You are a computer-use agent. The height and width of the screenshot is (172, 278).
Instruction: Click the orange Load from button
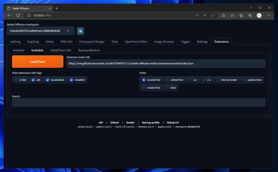pyautogui.click(x=38, y=61)
